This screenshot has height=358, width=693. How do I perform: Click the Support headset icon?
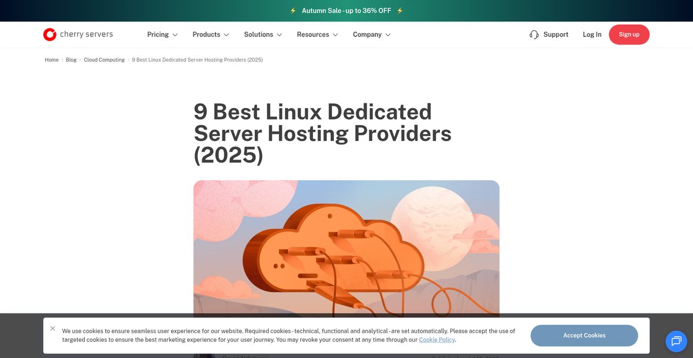pos(534,35)
